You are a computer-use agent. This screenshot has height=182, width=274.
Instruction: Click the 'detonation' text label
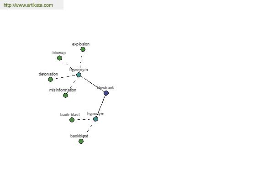[x=48, y=74]
